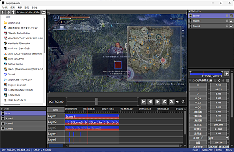Click the blue object range bar

coord(206,73)
